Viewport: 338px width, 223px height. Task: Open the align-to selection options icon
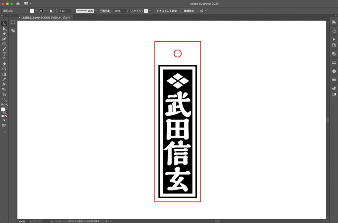203,11
